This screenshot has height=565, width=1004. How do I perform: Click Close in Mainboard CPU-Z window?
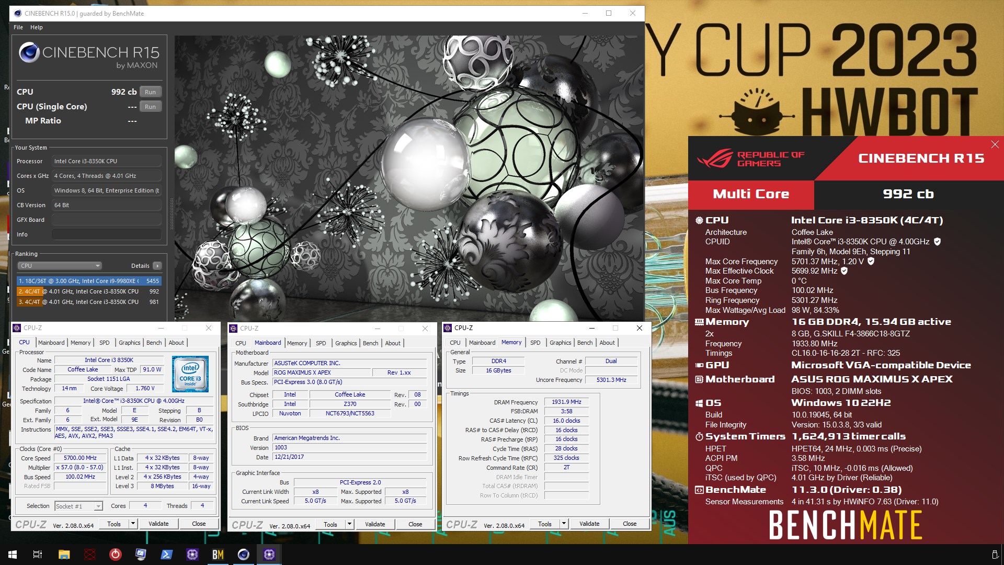(x=415, y=524)
